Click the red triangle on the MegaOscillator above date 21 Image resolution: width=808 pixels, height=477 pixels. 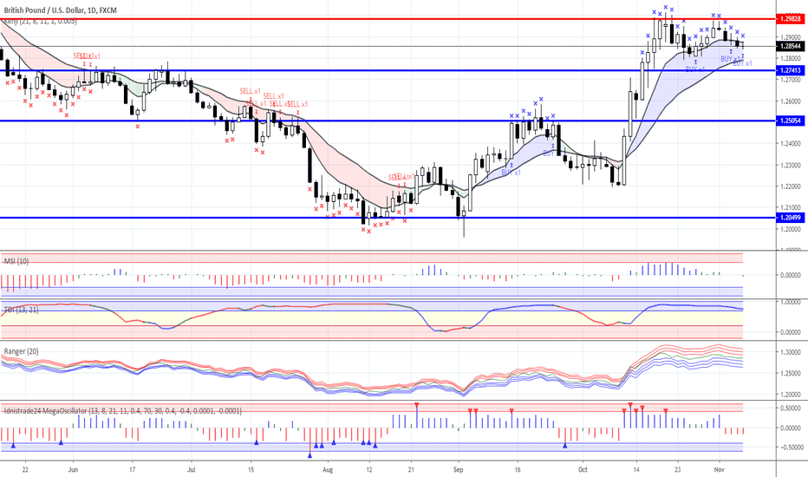[416, 404]
